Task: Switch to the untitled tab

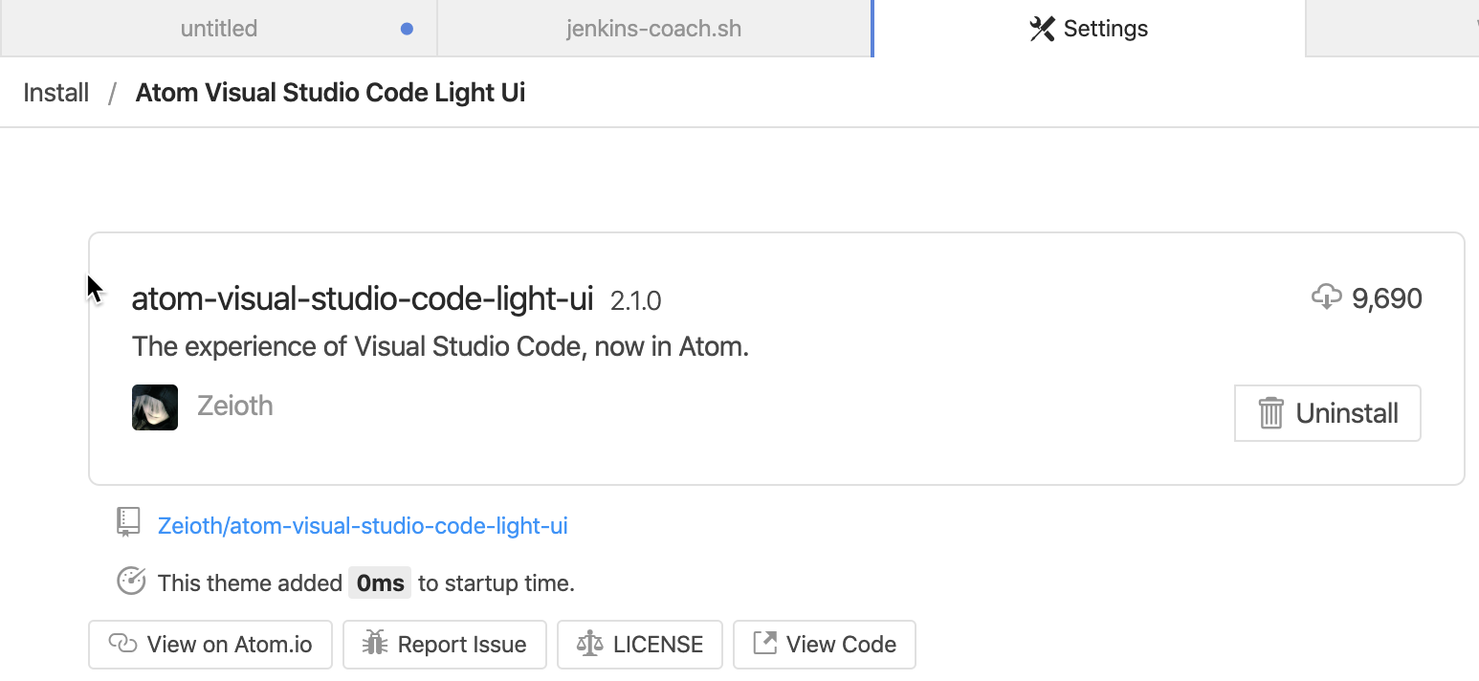Action: click(218, 29)
